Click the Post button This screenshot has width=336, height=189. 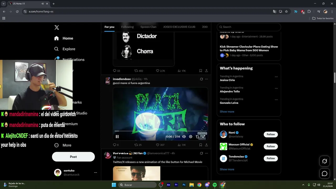pyautogui.click(x=73, y=157)
